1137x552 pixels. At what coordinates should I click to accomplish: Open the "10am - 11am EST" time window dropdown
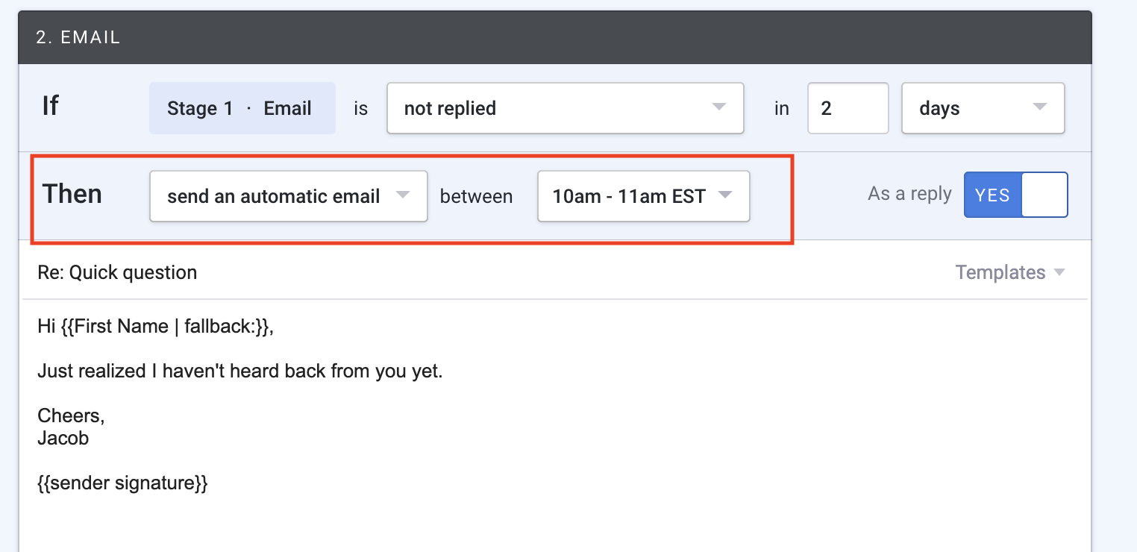pyautogui.click(x=642, y=196)
